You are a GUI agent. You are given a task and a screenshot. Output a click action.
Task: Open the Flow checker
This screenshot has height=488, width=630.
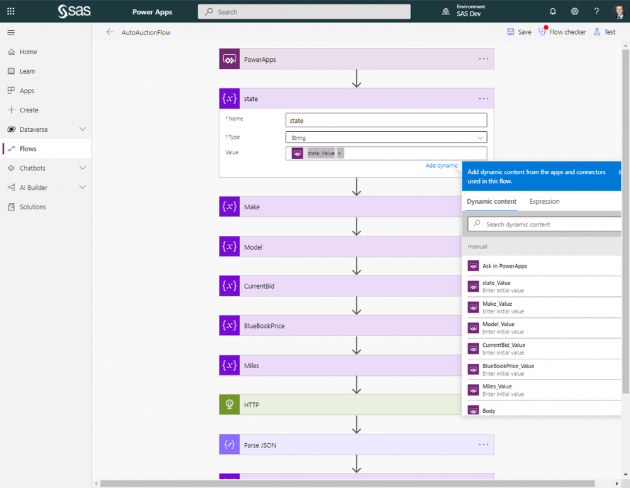[562, 32]
